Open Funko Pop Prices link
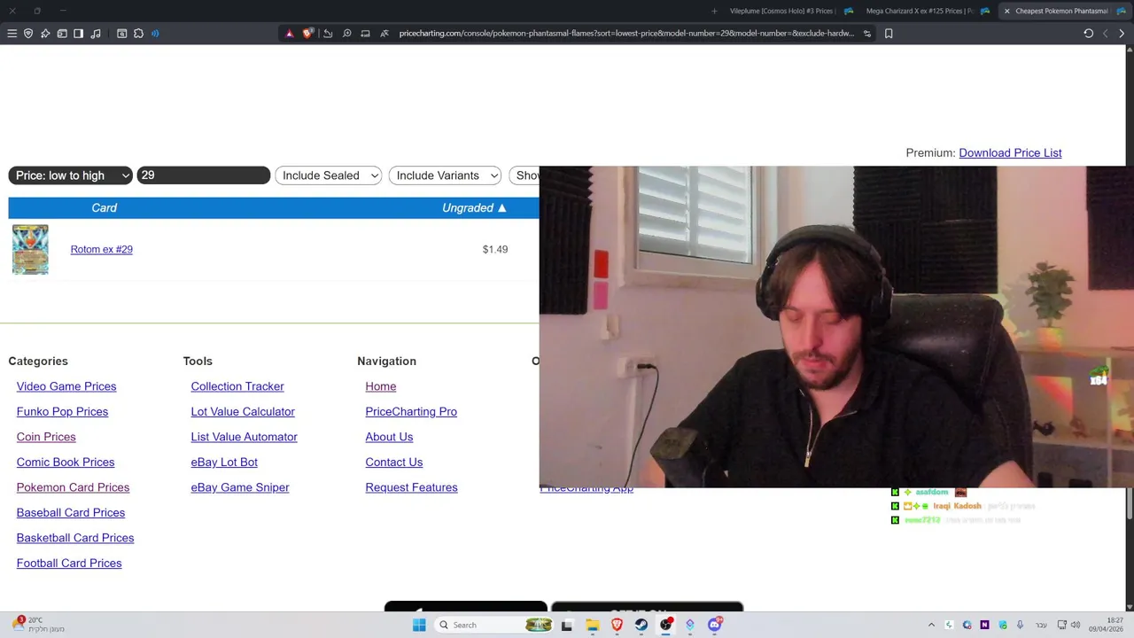 [x=62, y=411]
